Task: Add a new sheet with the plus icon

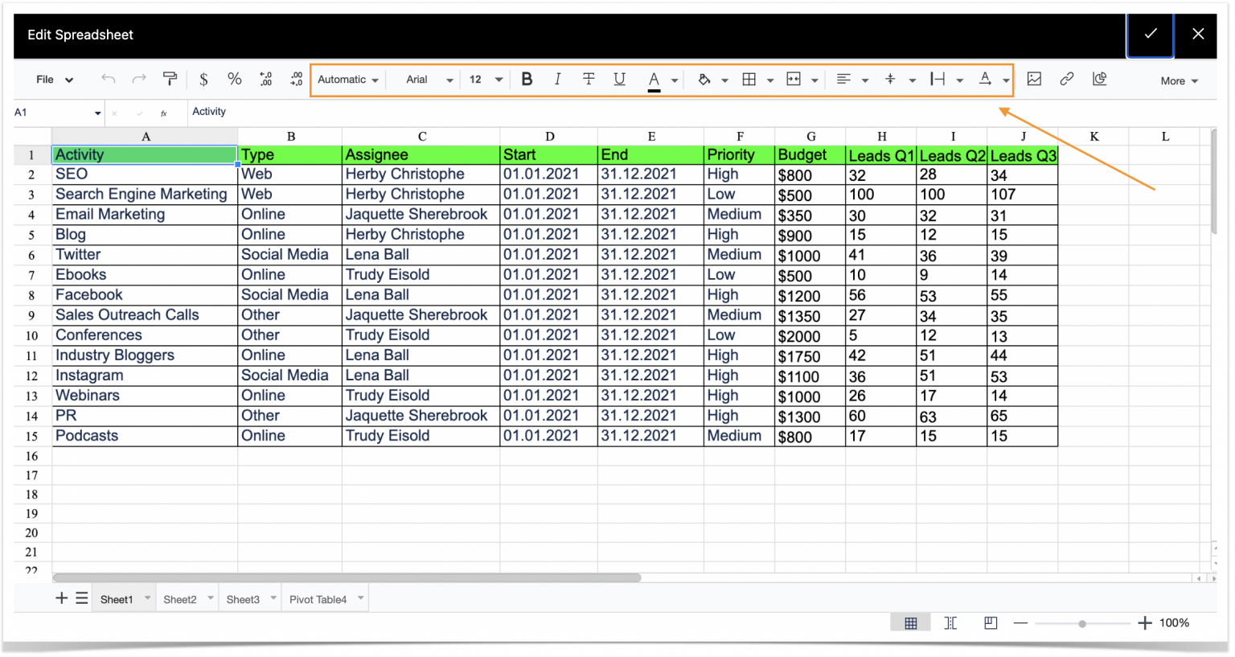Action: 61,598
